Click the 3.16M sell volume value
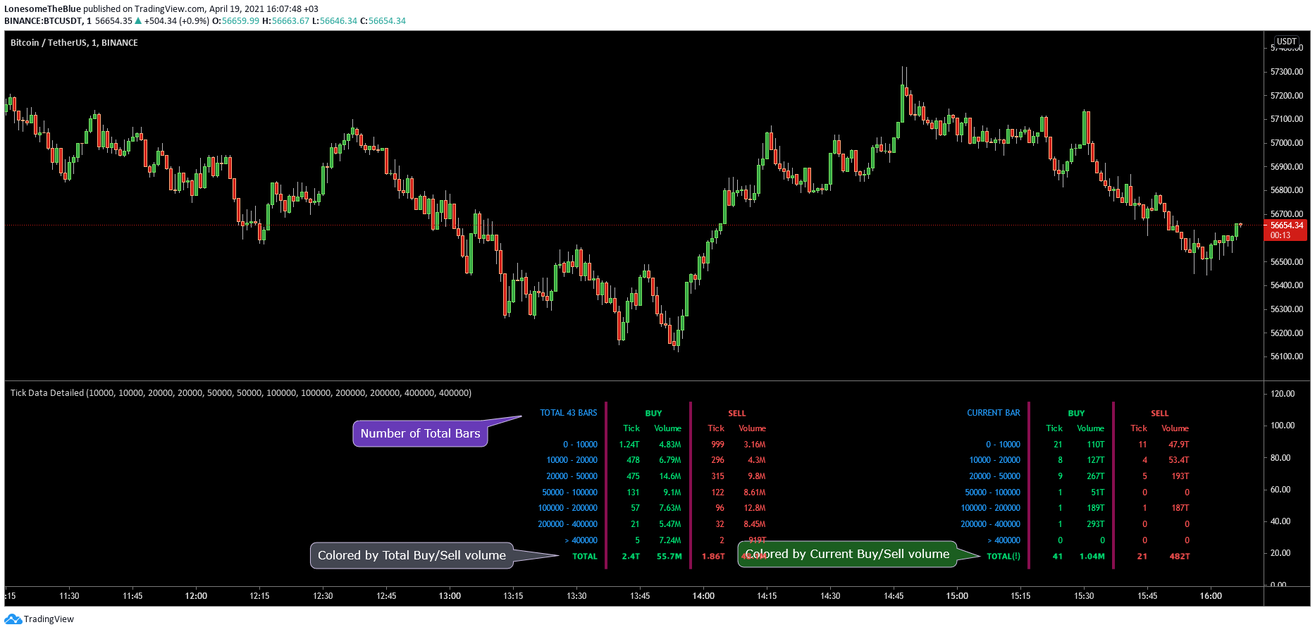This screenshot has width=1315, height=632. click(754, 445)
